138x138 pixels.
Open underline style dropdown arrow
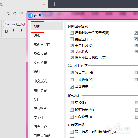click(24, 31)
